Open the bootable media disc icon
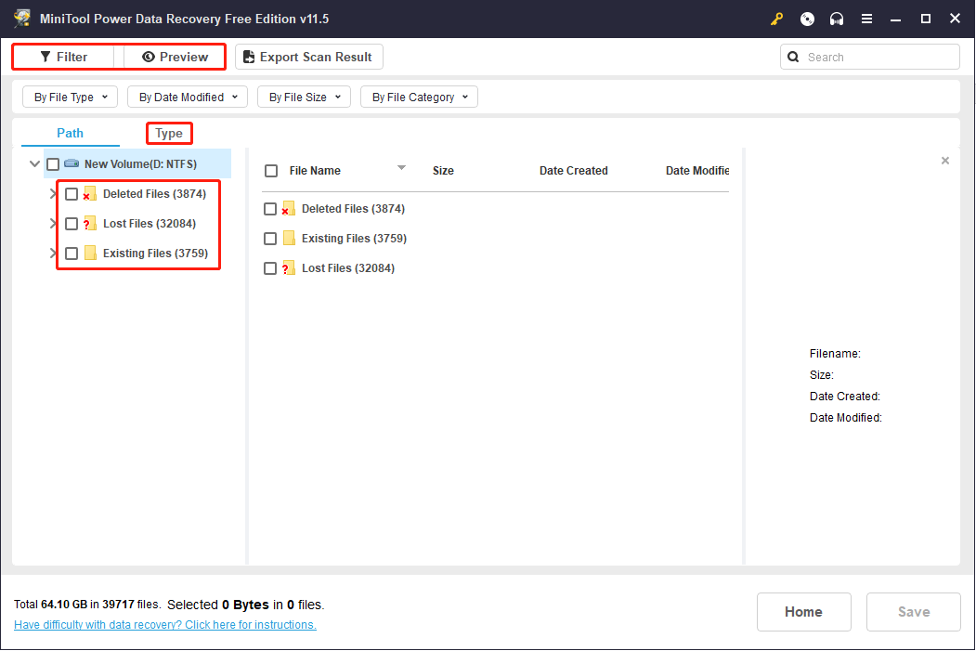The image size is (976, 651). tap(807, 19)
